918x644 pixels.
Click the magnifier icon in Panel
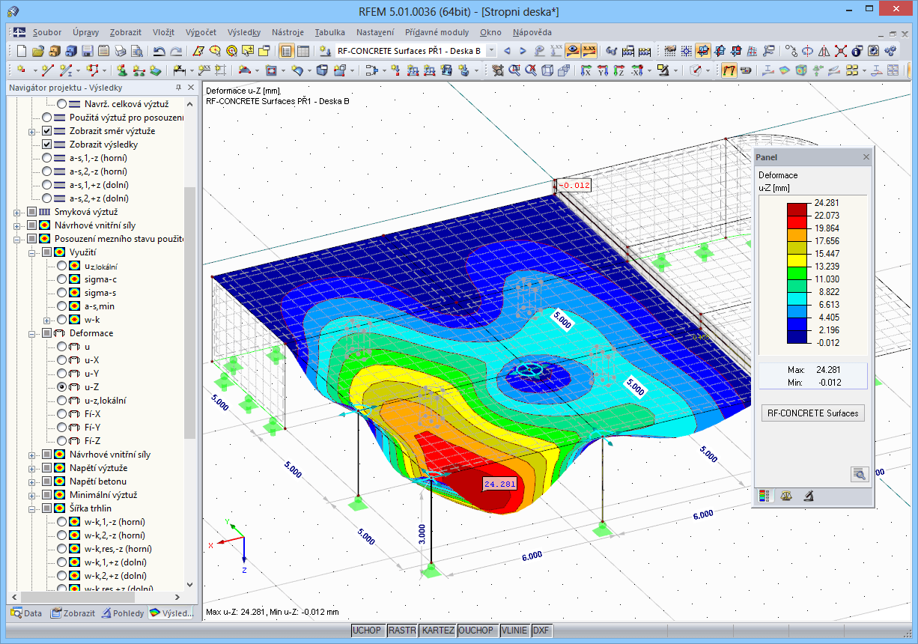858,473
